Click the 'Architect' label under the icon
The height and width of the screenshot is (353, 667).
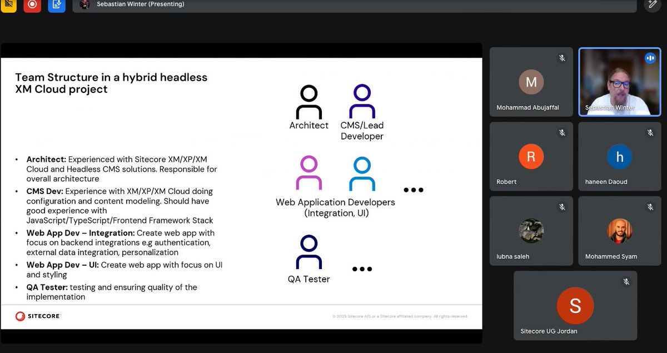click(x=309, y=126)
